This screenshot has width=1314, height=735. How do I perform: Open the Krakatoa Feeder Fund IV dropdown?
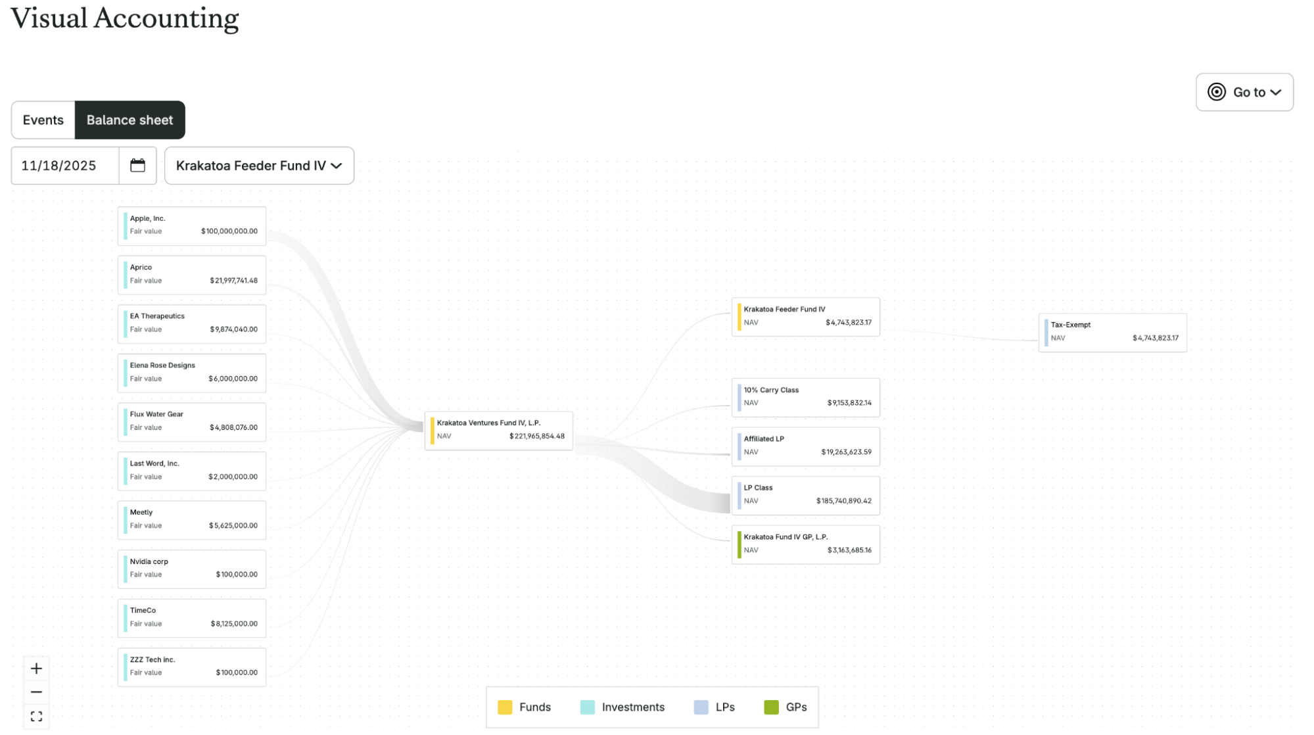(259, 166)
